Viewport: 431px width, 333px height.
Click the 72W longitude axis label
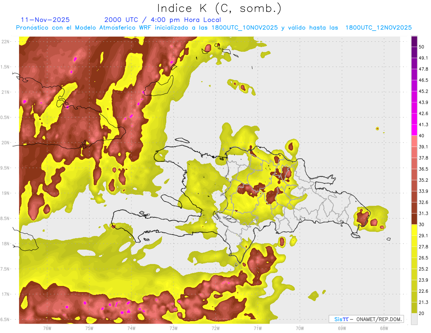pyautogui.click(x=215, y=328)
